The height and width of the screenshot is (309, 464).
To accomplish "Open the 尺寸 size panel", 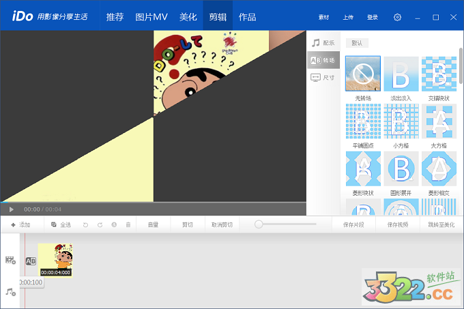I will (x=323, y=78).
